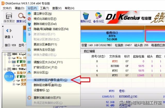This screenshot has width=165, height=108.
Task: Select partition row with start cylinder 12665
Action: point(123,75)
